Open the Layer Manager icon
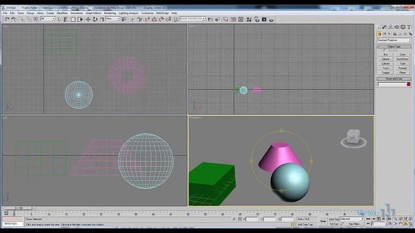Viewport: 415px width, 233px height. pos(226,19)
